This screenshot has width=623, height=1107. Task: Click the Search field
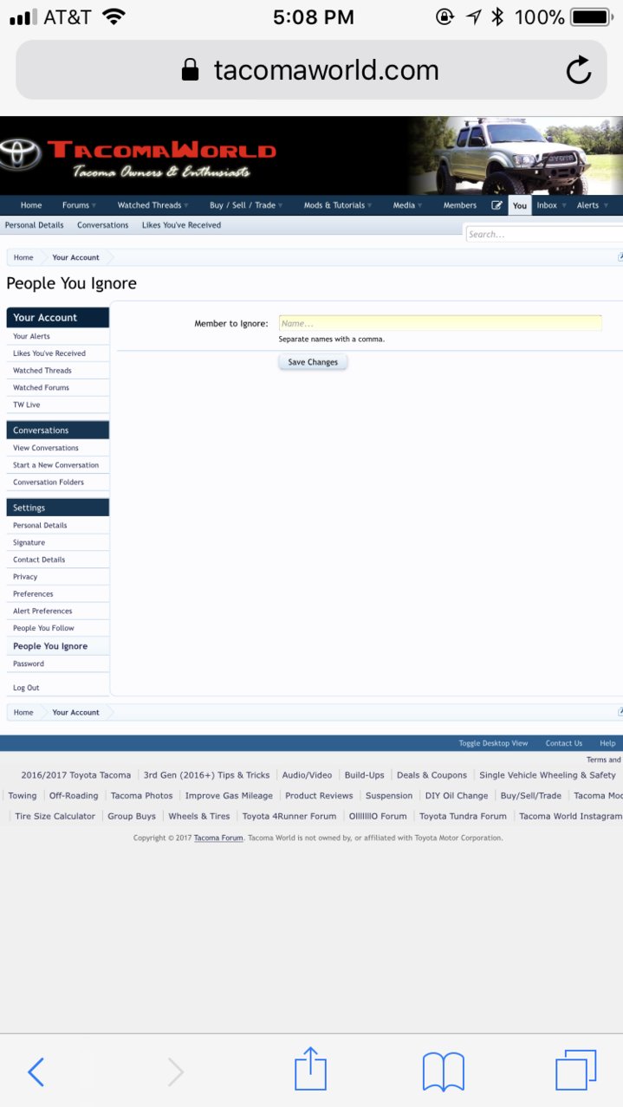pyautogui.click(x=544, y=234)
